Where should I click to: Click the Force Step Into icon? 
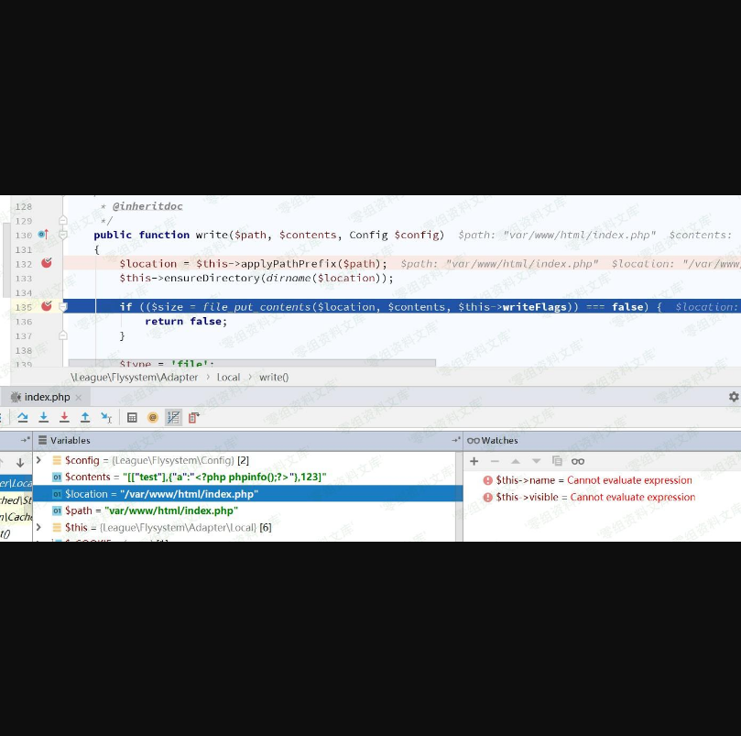coord(64,418)
